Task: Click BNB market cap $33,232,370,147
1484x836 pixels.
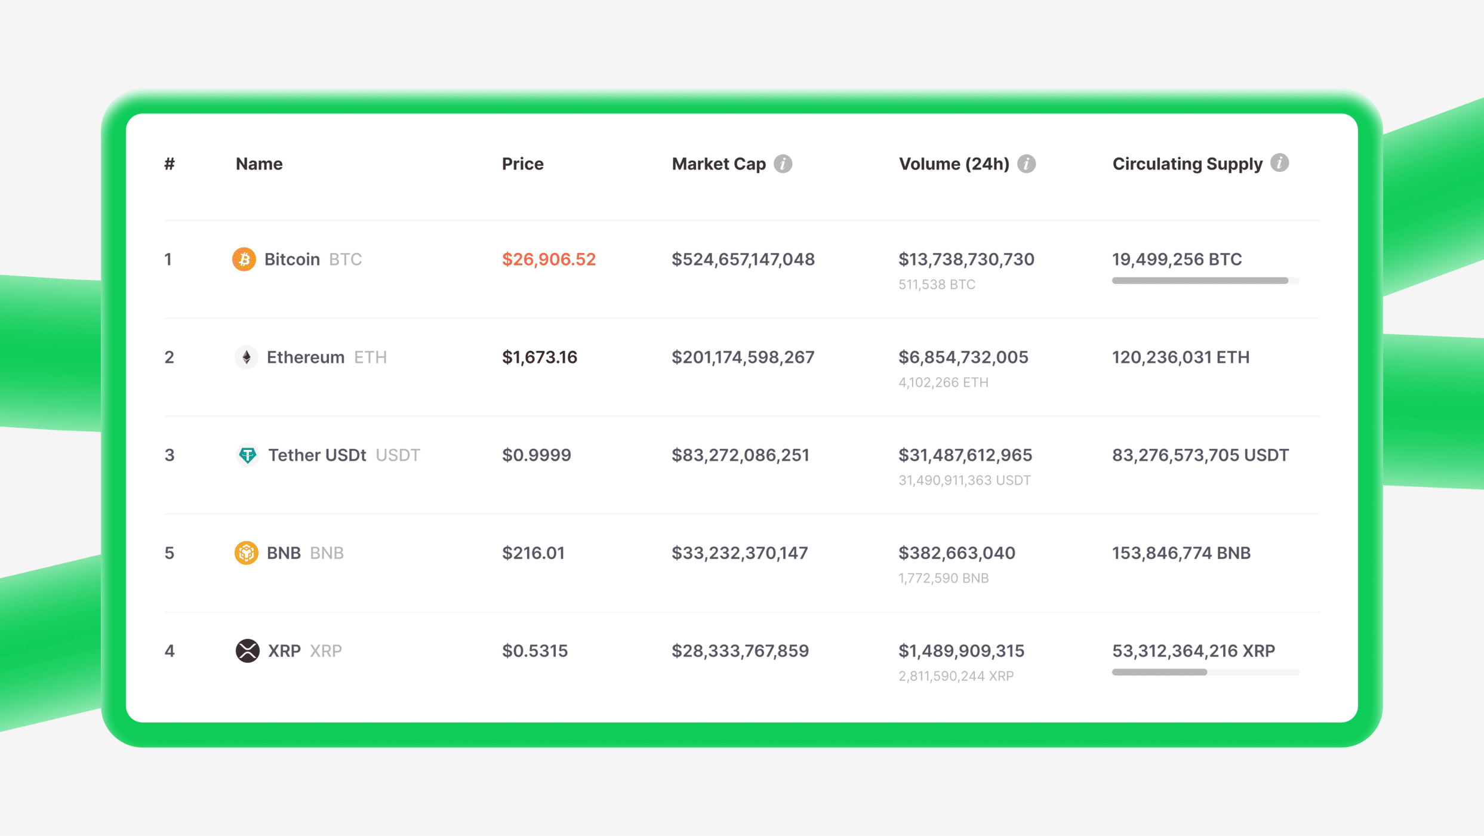Action: tap(740, 553)
